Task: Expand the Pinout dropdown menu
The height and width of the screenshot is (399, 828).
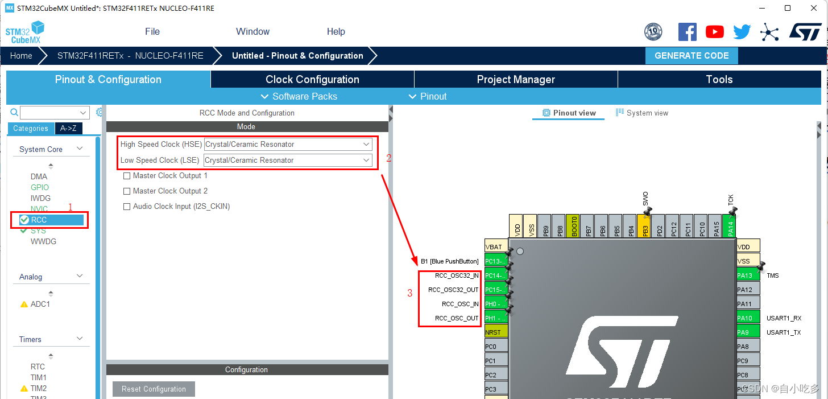Action: pos(428,96)
